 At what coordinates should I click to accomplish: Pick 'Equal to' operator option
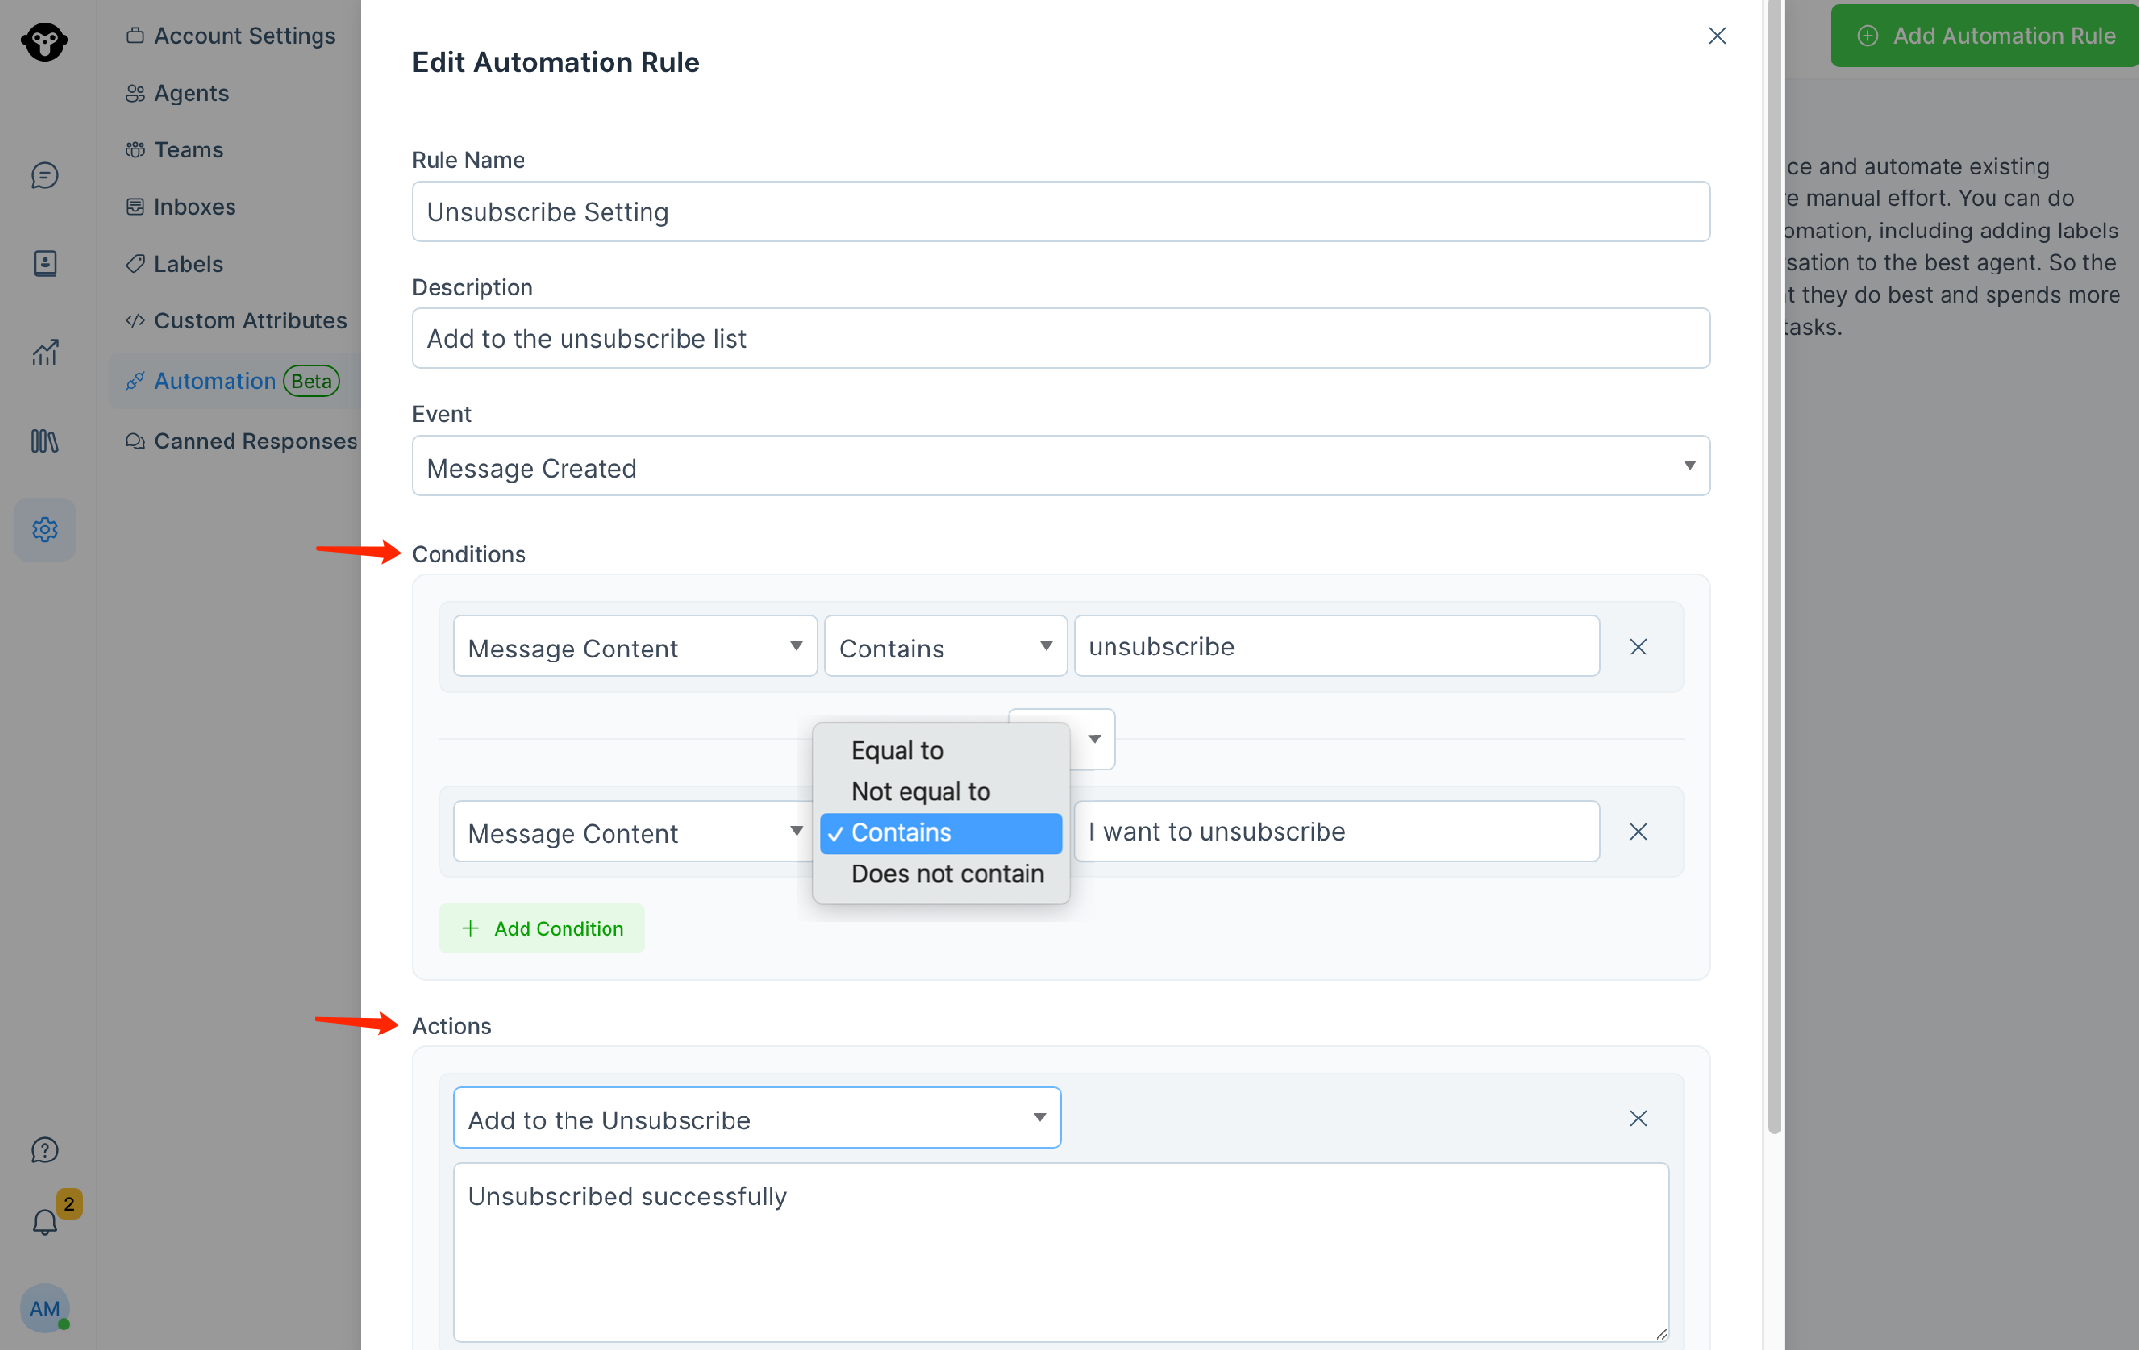(x=897, y=751)
